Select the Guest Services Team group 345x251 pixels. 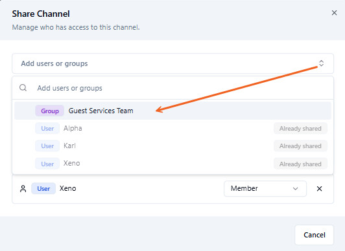coord(172,111)
